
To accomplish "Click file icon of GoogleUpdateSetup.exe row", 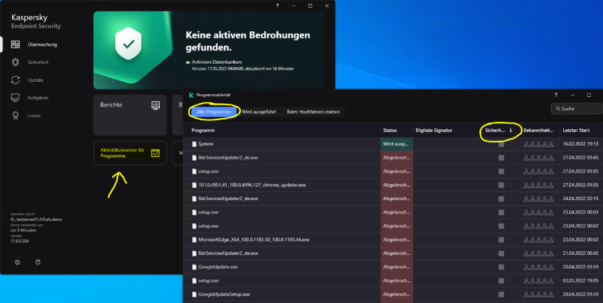I will (x=194, y=295).
